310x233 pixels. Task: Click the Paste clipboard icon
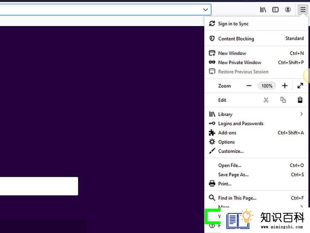coord(300,100)
